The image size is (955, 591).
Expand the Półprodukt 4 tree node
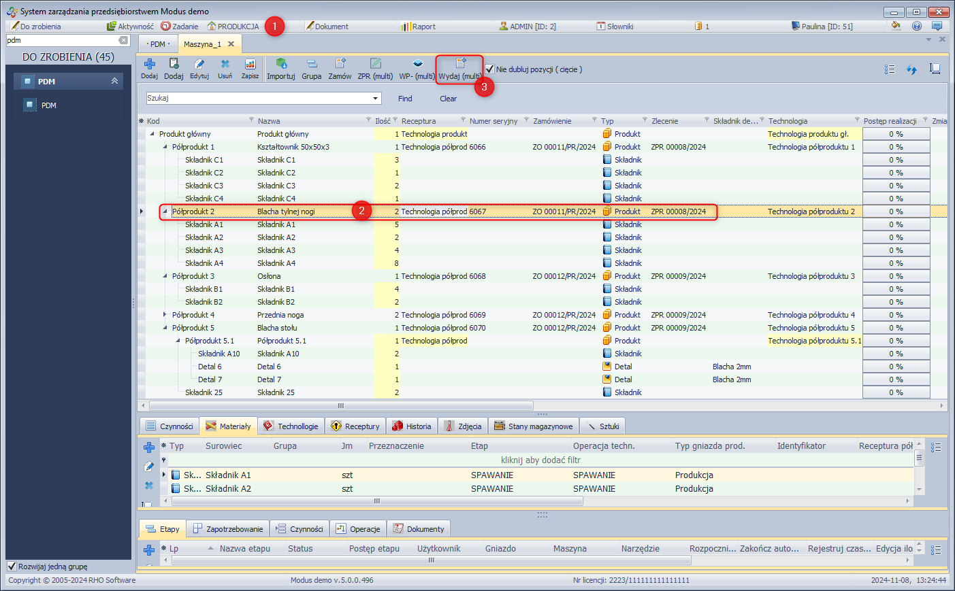click(x=165, y=315)
